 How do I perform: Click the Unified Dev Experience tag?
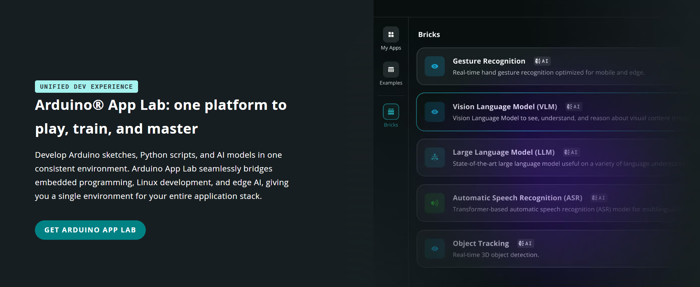[x=86, y=86]
